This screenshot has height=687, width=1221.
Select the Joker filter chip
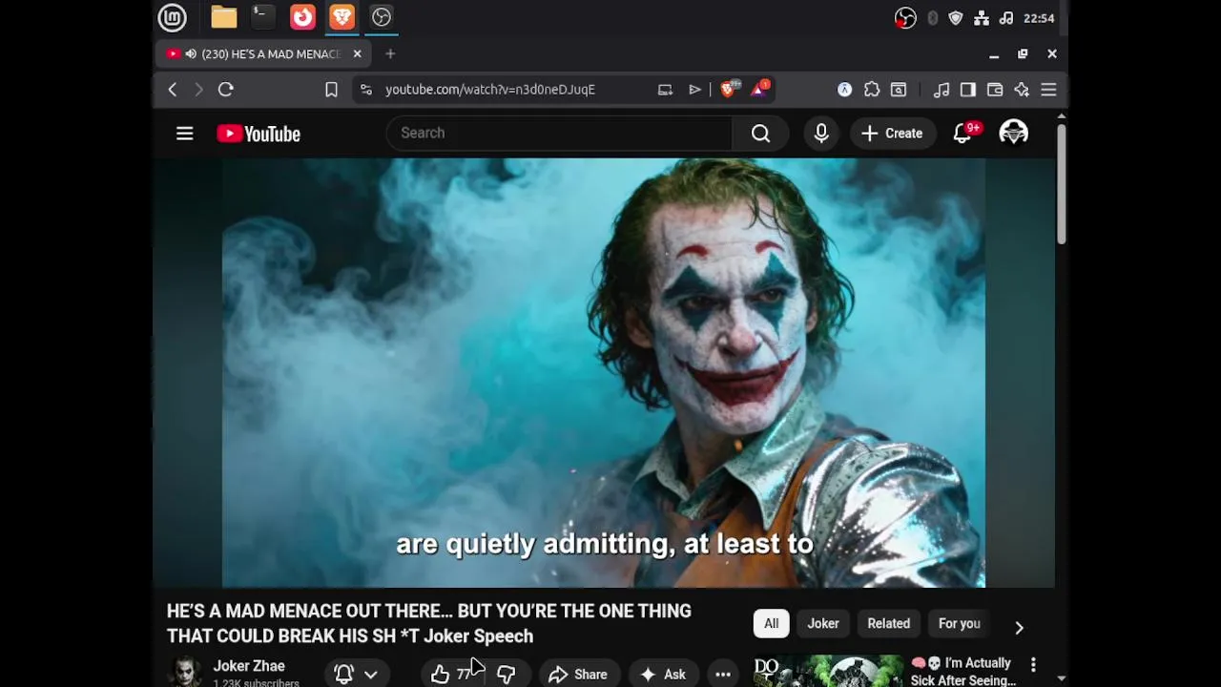click(823, 624)
